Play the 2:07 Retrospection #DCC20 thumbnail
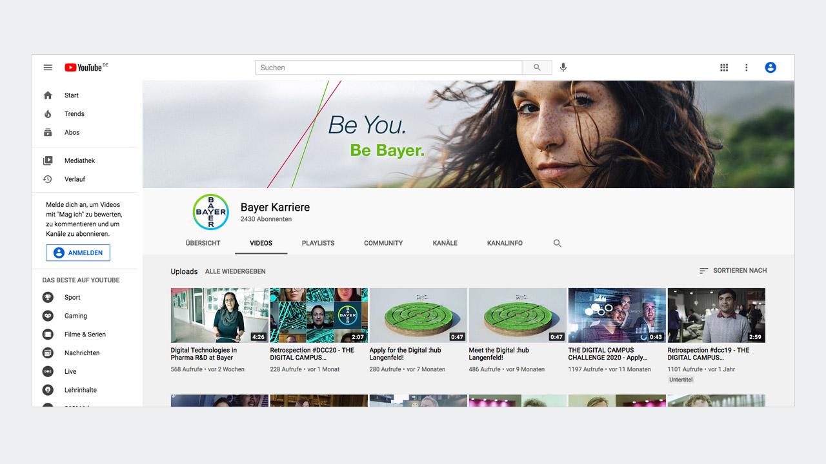 click(x=319, y=315)
